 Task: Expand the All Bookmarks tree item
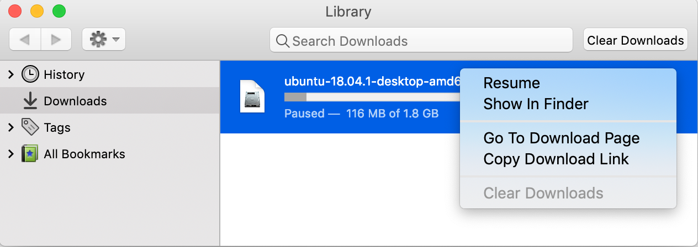(x=10, y=154)
